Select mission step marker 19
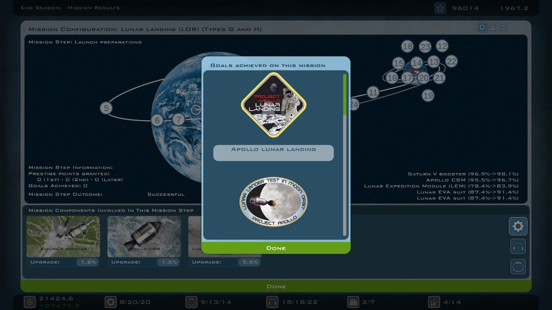This screenshot has height=310, width=552. coord(428,96)
